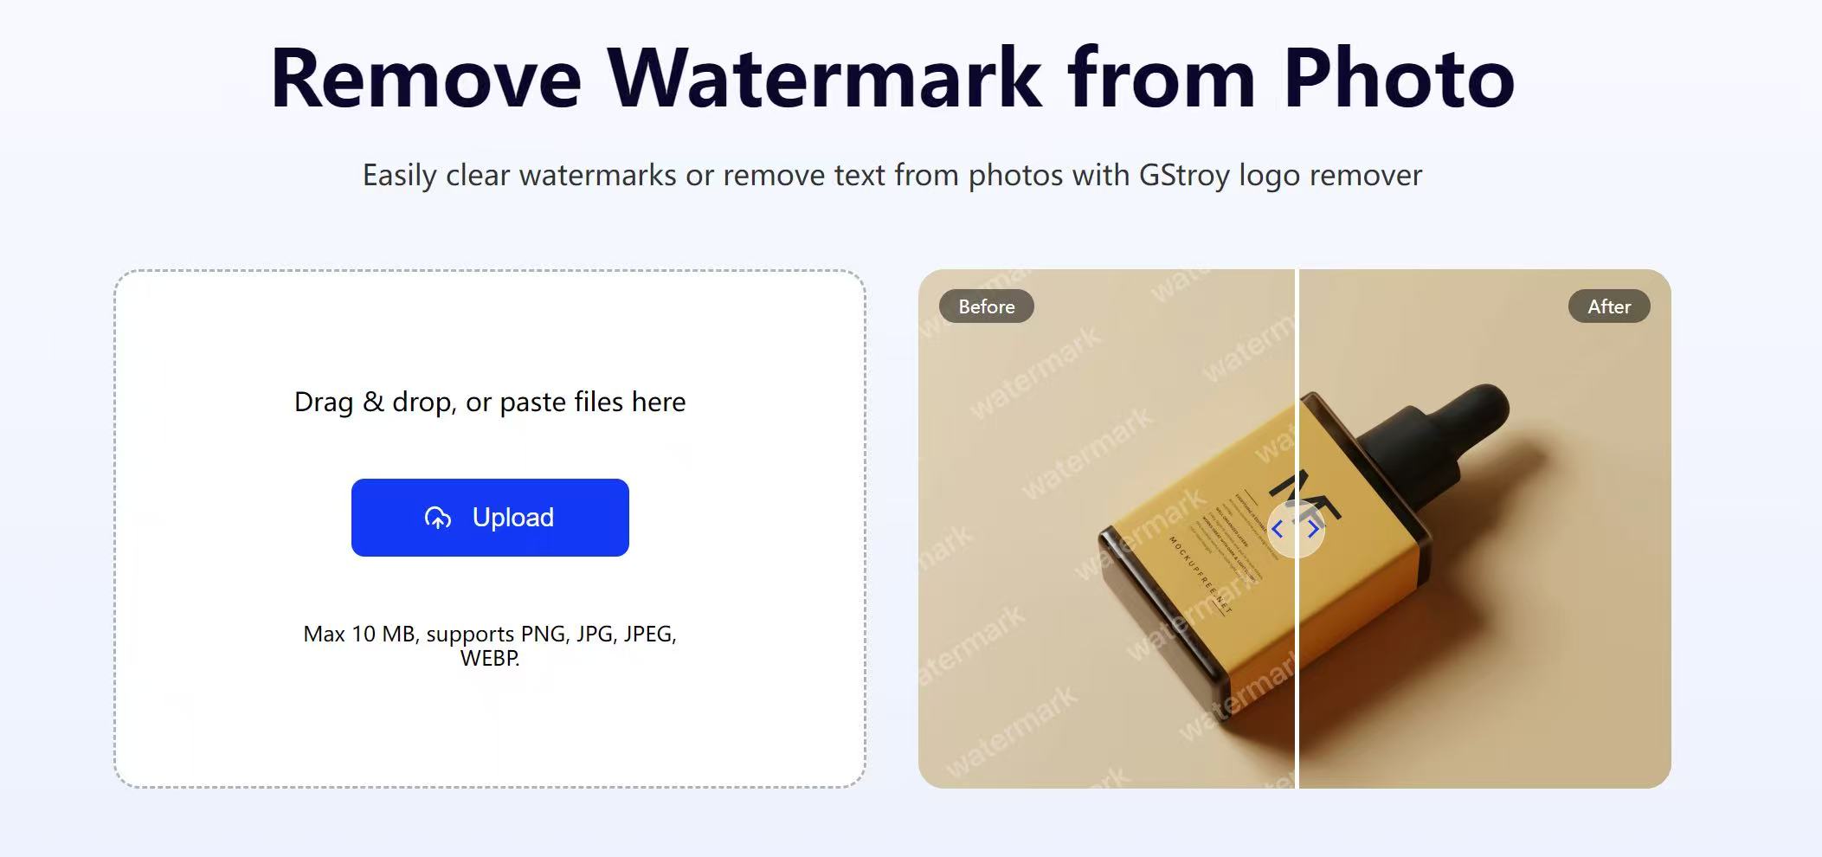
Task: Click the Before badge on preview image
Action: point(987,306)
